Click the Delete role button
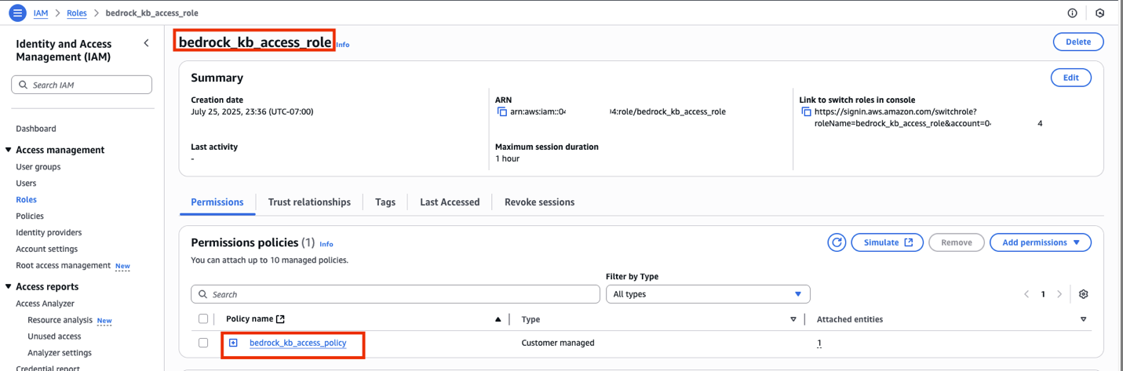Screen dimensions: 1123x371 1077,42
